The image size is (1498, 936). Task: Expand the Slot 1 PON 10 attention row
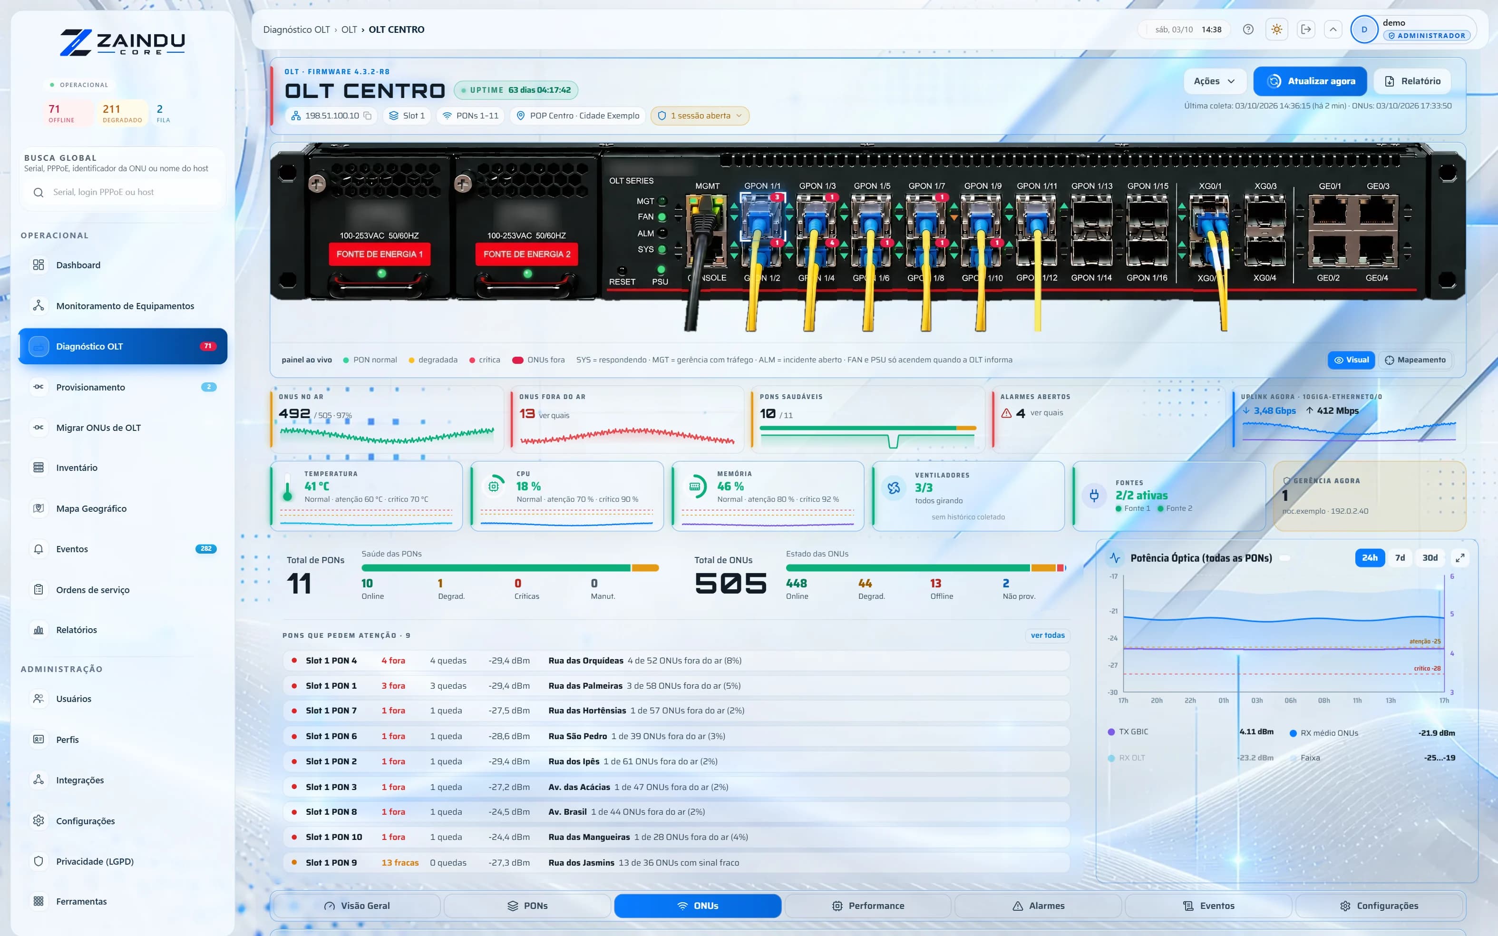(x=676, y=837)
